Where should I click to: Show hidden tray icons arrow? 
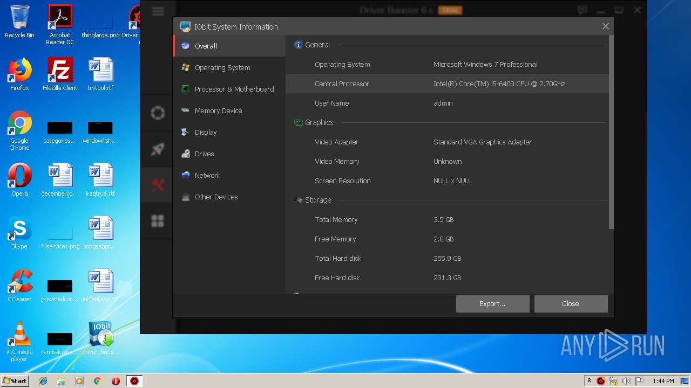(589, 380)
